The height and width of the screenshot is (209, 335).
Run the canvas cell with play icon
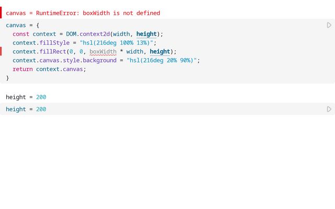coord(329,25)
